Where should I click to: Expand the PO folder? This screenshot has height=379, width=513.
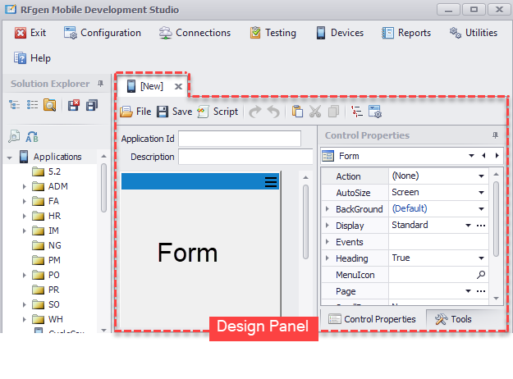coord(24,276)
